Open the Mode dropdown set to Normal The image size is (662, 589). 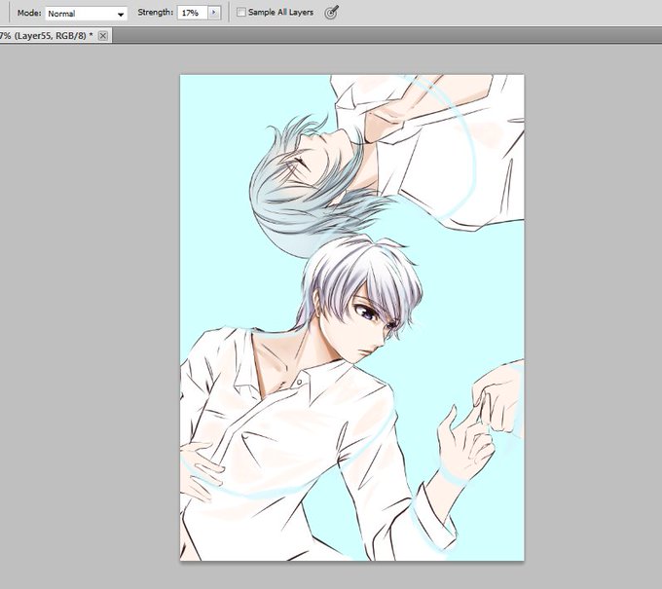point(86,14)
